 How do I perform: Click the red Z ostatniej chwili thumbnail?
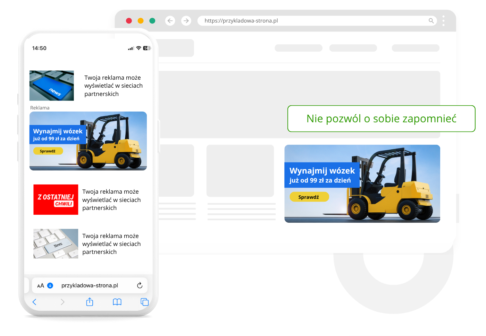pos(56,200)
